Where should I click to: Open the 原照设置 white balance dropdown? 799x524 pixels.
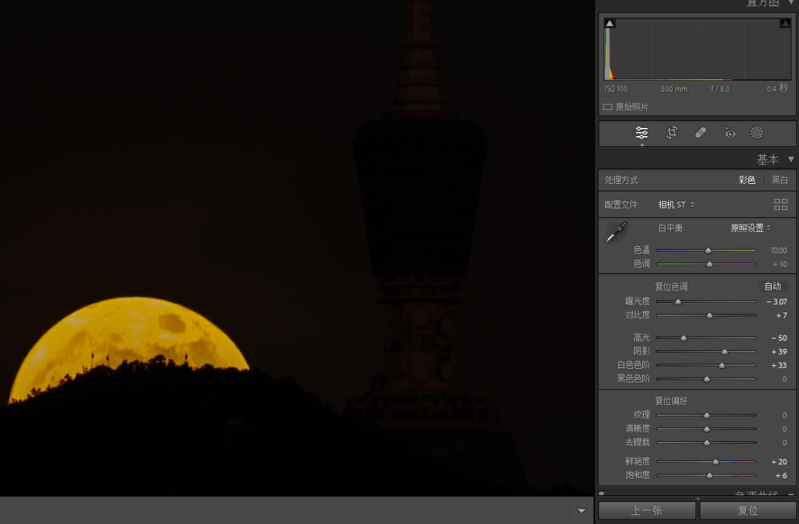tap(750, 228)
